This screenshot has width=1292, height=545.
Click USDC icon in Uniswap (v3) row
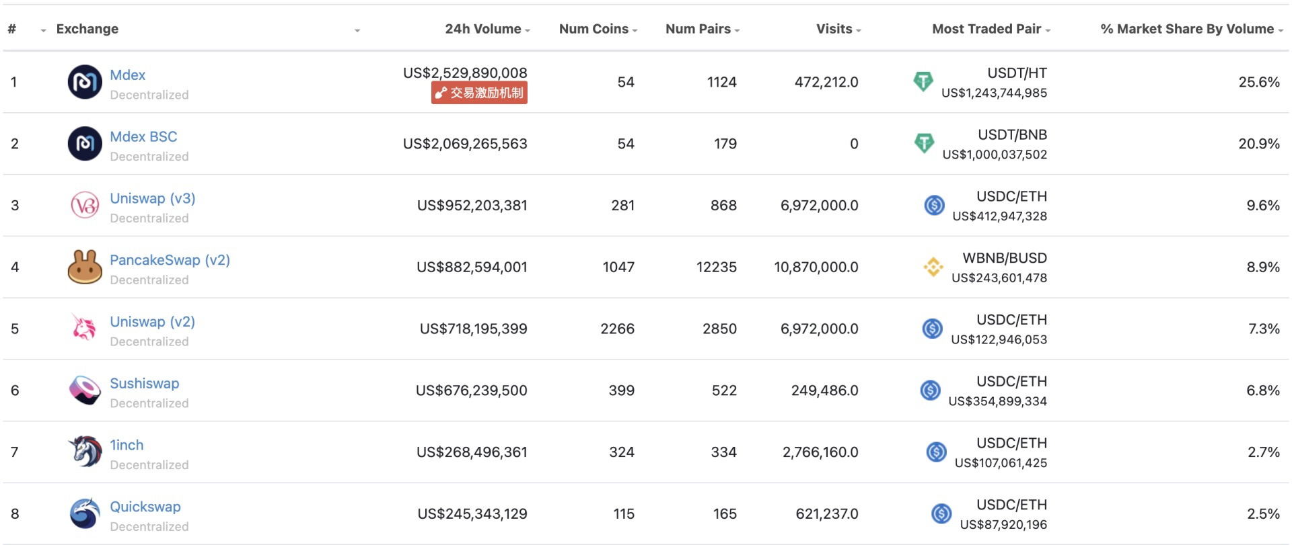coord(935,205)
